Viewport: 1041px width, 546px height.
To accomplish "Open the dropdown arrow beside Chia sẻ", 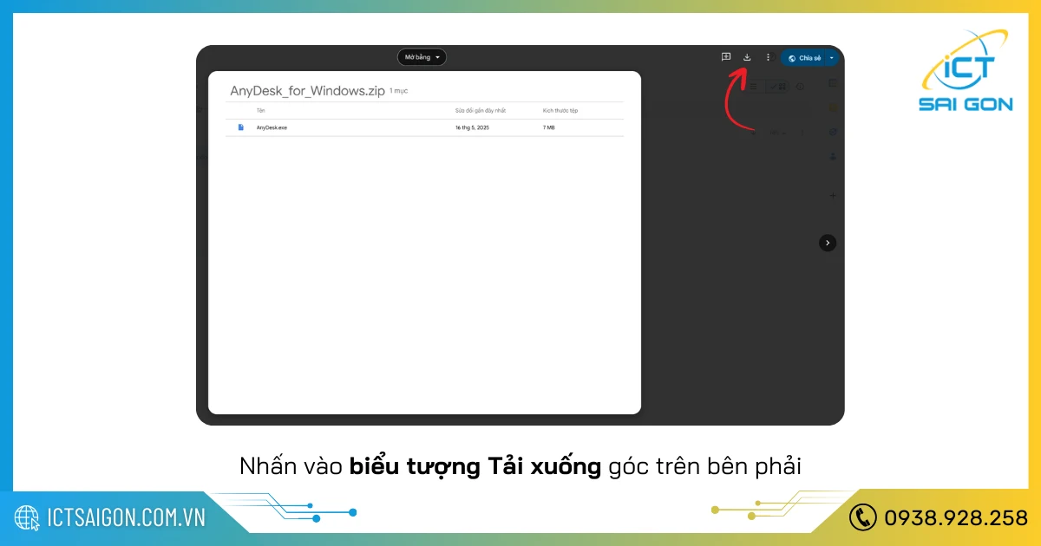I will click(x=832, y=58).
